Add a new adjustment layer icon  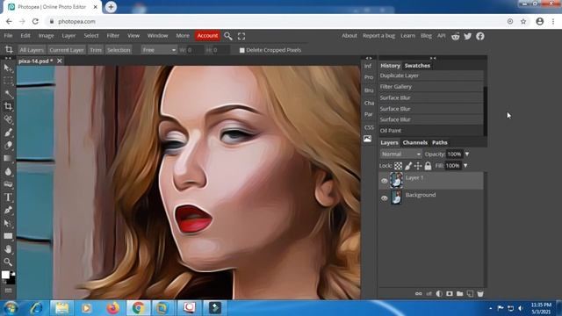(x=439, y=294)
